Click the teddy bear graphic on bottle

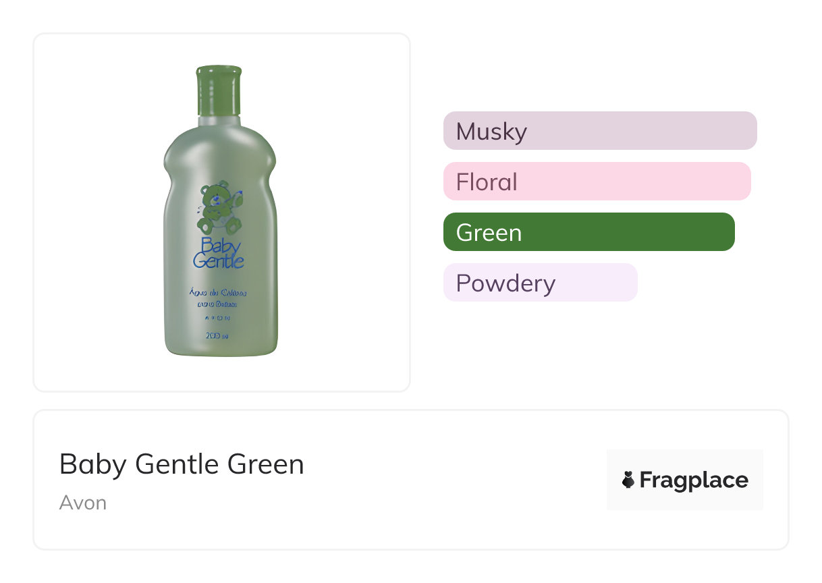pos(220,206)
